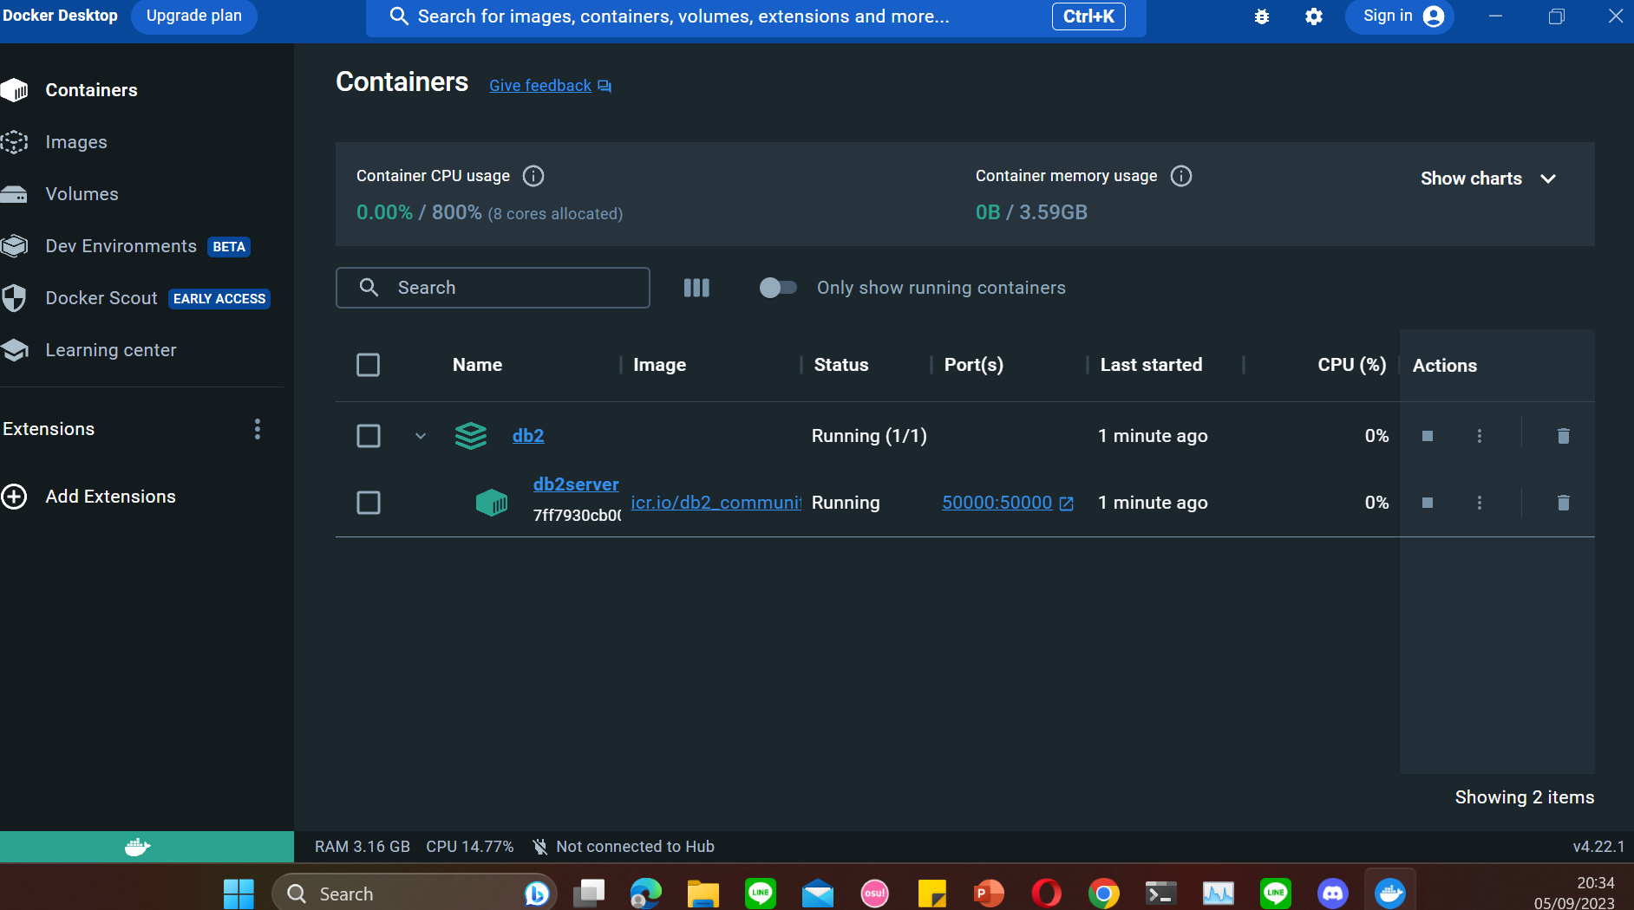Open Discord from the taskbar

[x=1332, y=893]
